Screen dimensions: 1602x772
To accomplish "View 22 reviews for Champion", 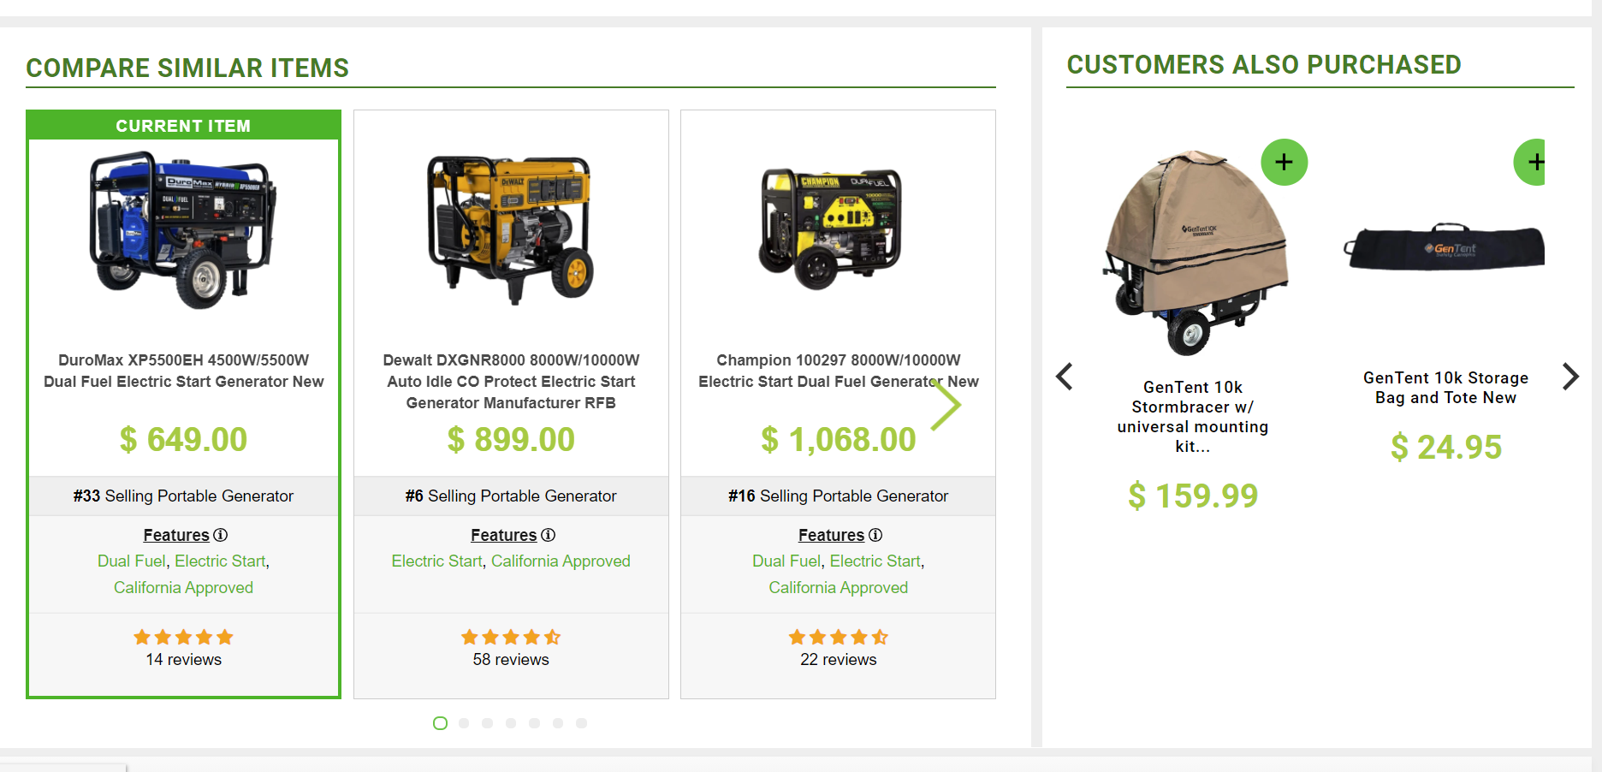I will [x=839, y=660].
